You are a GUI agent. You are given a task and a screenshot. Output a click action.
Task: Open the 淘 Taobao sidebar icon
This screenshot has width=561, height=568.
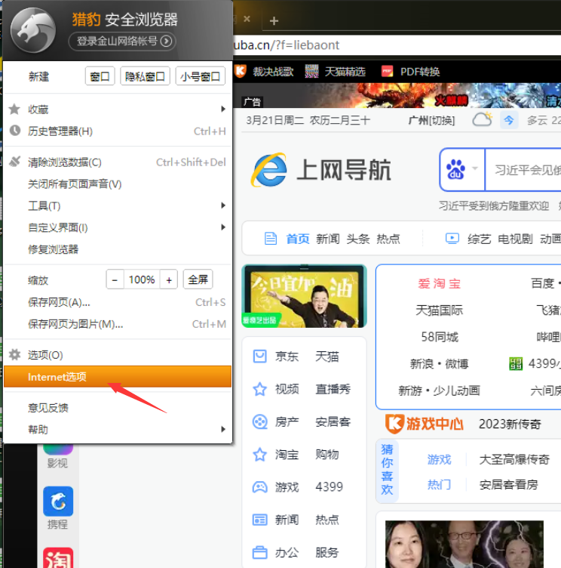[x=58, y=558]
